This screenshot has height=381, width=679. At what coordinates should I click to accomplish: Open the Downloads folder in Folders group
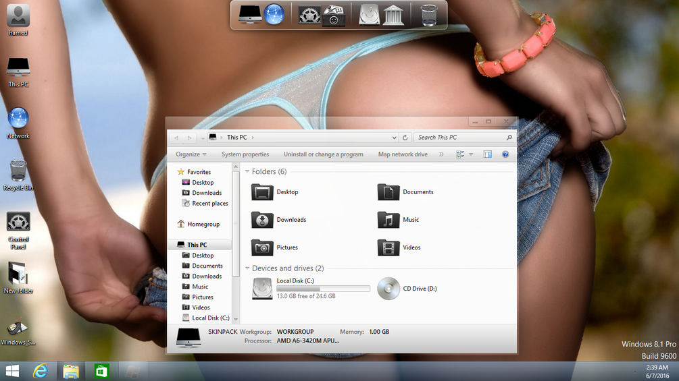click(279, 219)
